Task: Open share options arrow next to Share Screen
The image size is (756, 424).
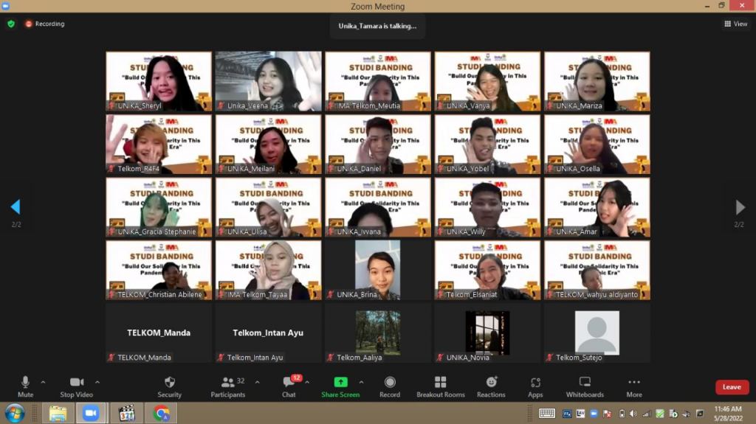Action: point(361,382)
